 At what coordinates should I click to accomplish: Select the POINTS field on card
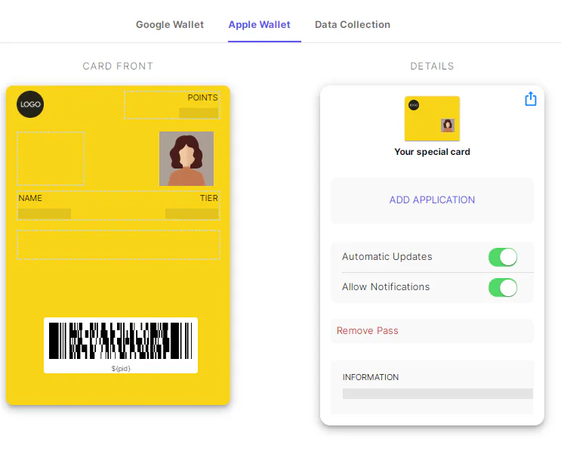pyautogui.click(x=172, y=105)
